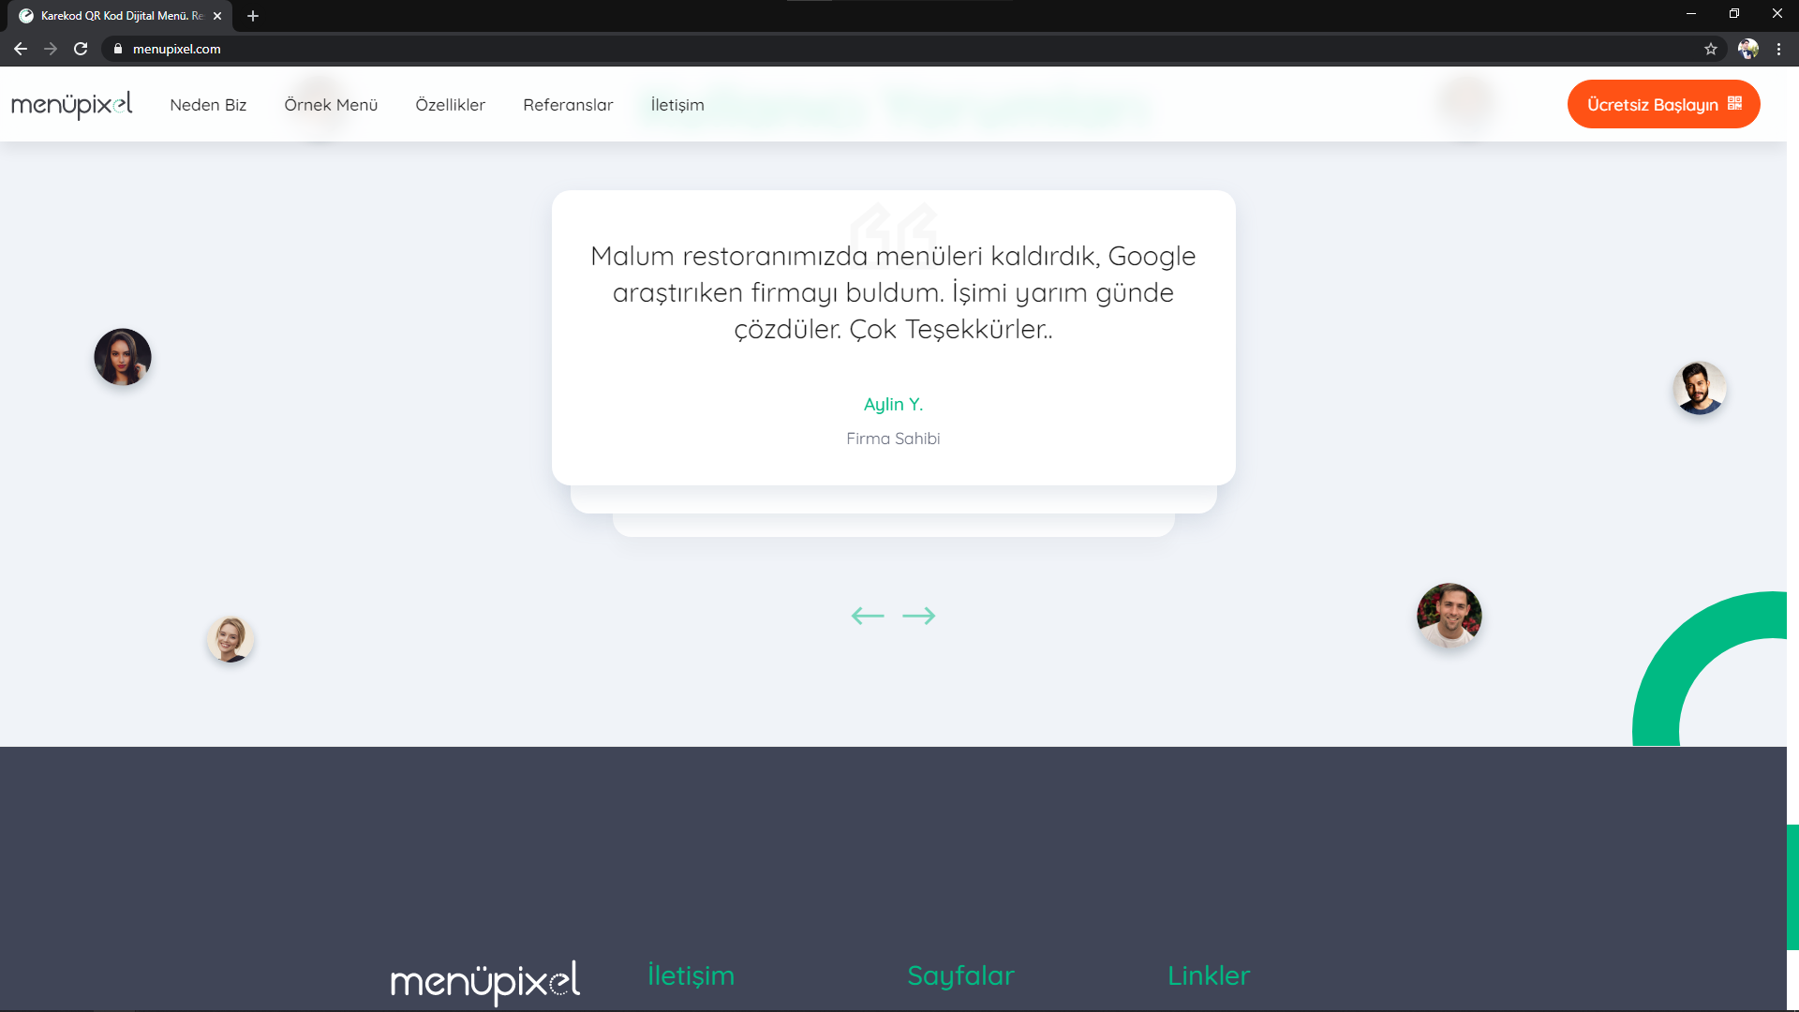This screenshot has height=1012, width=1799.
Task: Open the Chrome three-dot menu
Action: (1778, 49)
